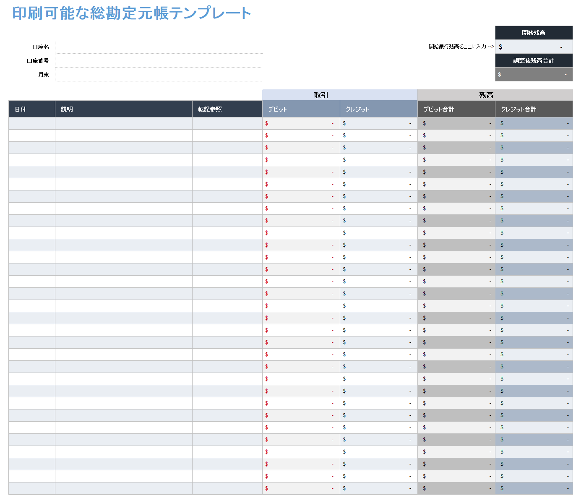Select first row 説明 cell
The width and height of the screenshot is (581, 498).
click(124, 123)
